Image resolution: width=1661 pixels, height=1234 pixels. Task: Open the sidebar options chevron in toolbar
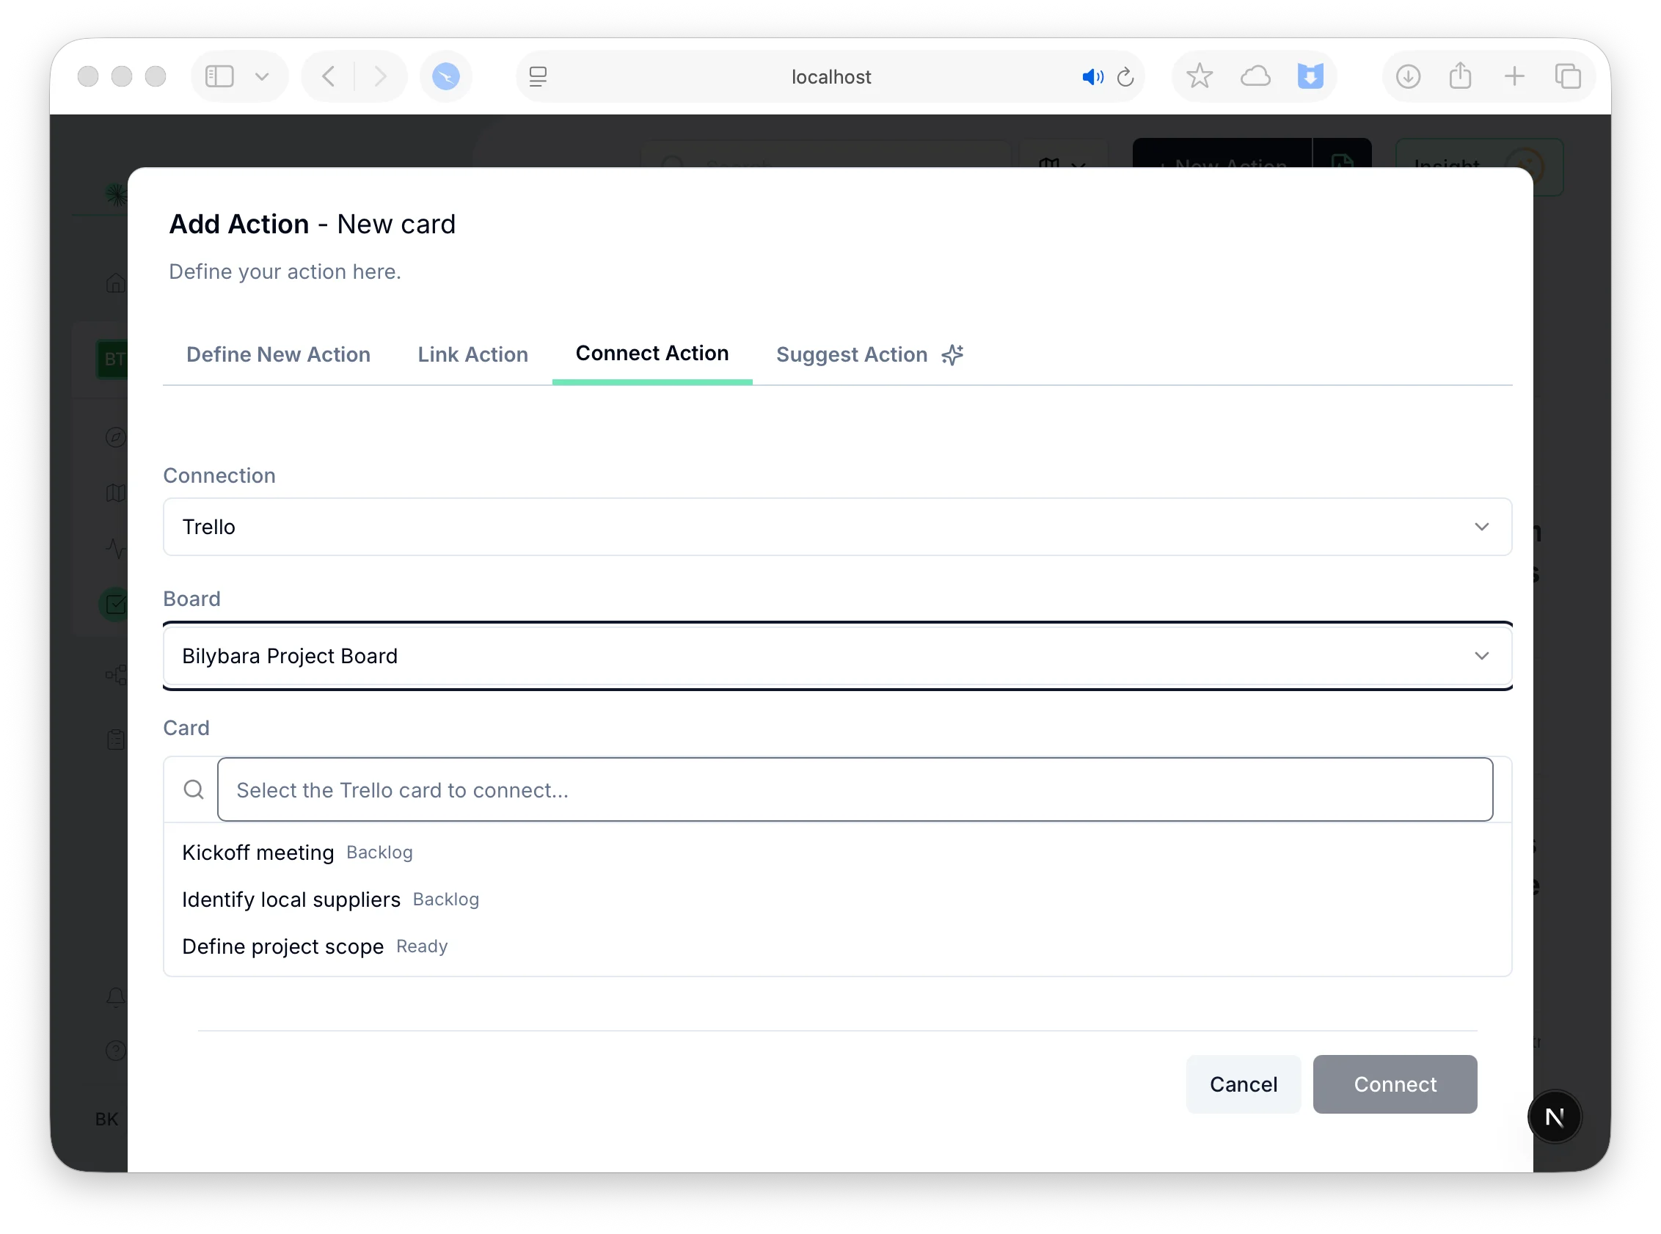click(262, 76)
